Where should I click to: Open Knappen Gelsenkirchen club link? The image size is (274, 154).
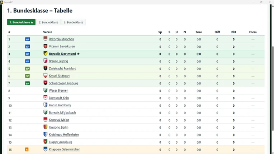(65, 149)
